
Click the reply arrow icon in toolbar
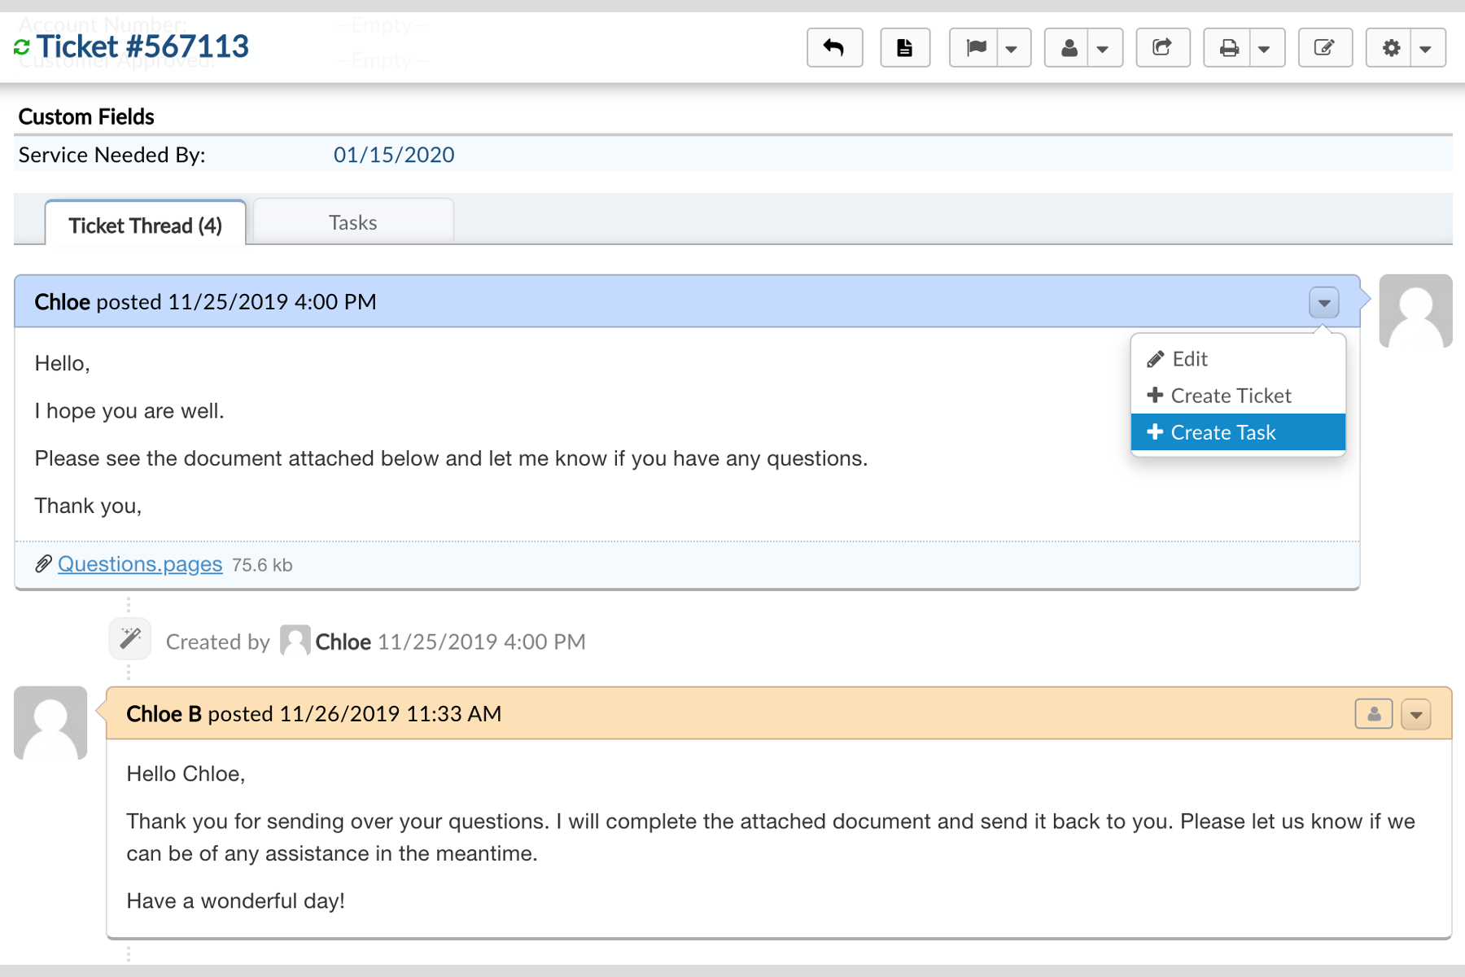(834, 48)
